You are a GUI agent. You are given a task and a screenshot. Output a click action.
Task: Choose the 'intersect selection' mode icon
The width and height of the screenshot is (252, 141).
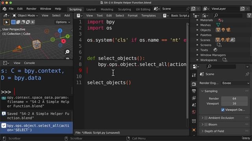(33, 22)
